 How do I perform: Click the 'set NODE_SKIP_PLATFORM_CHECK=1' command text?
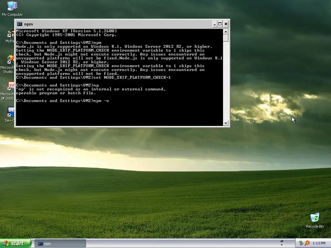132,77
